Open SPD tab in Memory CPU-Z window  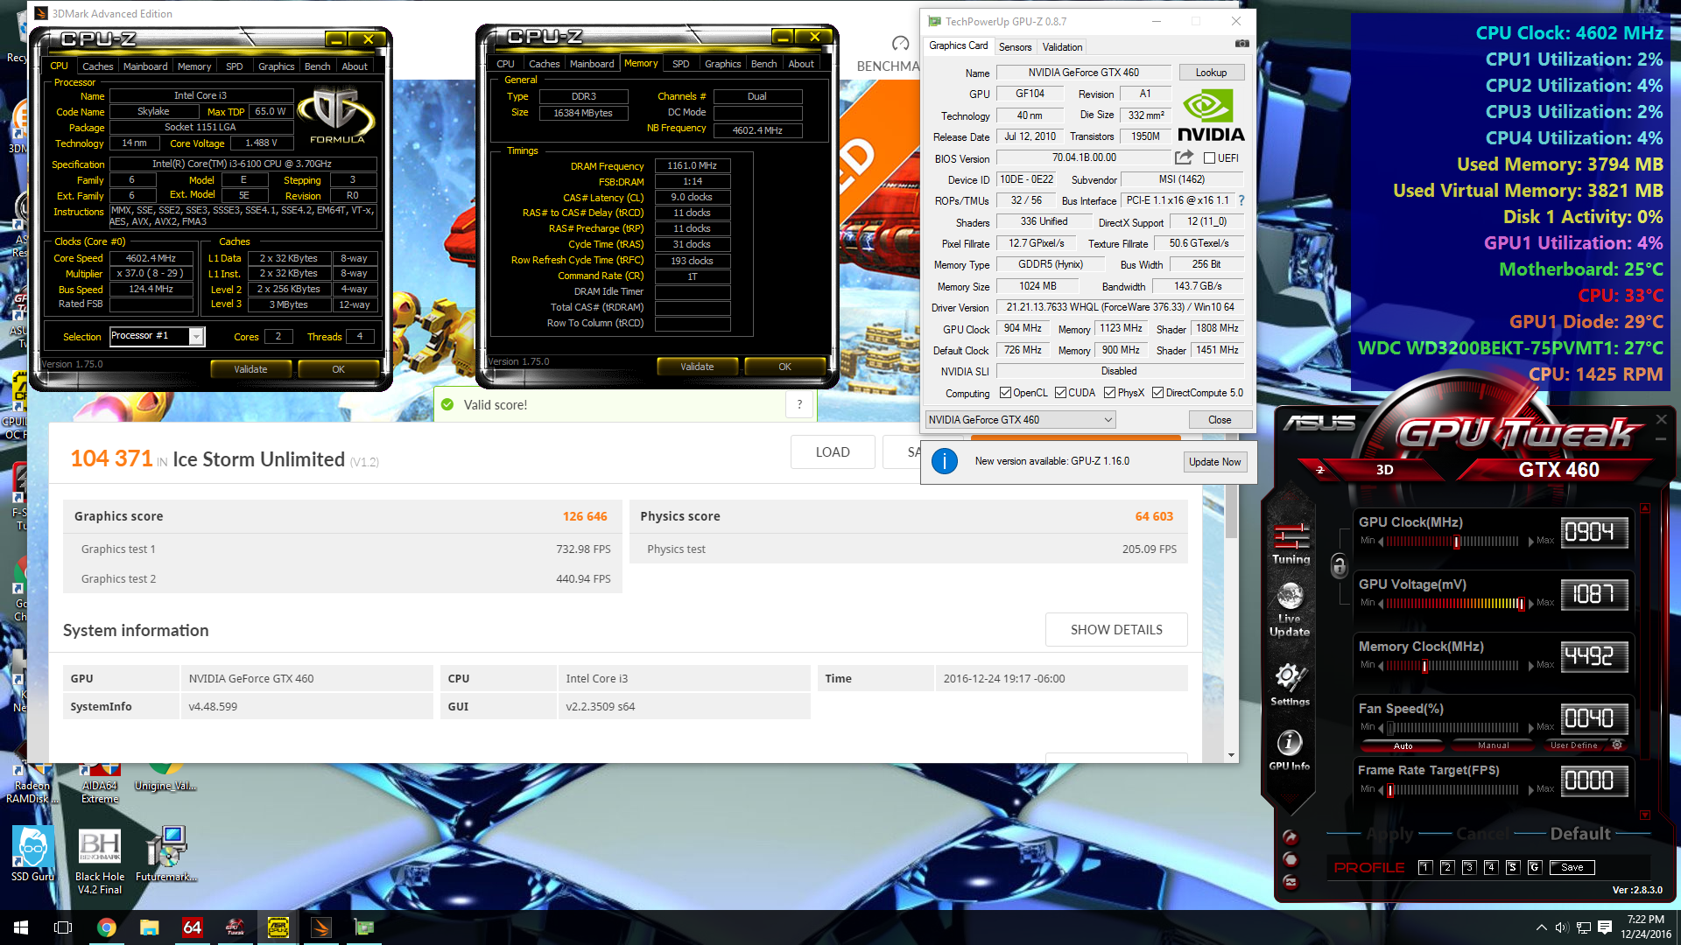pos(680,64)
